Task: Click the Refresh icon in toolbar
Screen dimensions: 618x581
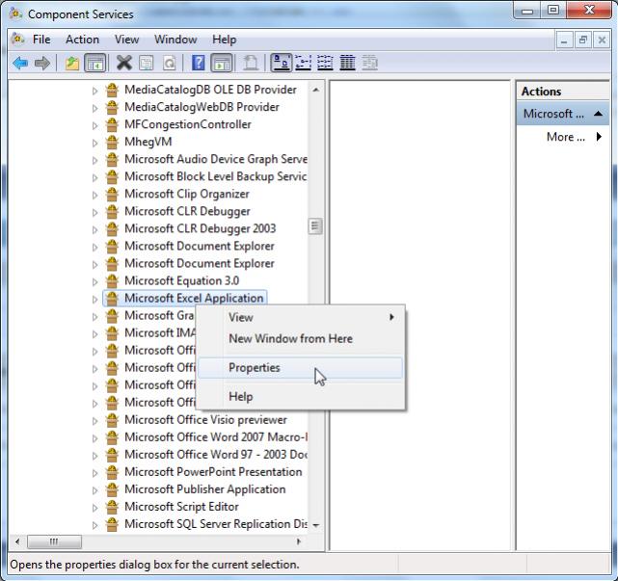Action: coord(169,63)
